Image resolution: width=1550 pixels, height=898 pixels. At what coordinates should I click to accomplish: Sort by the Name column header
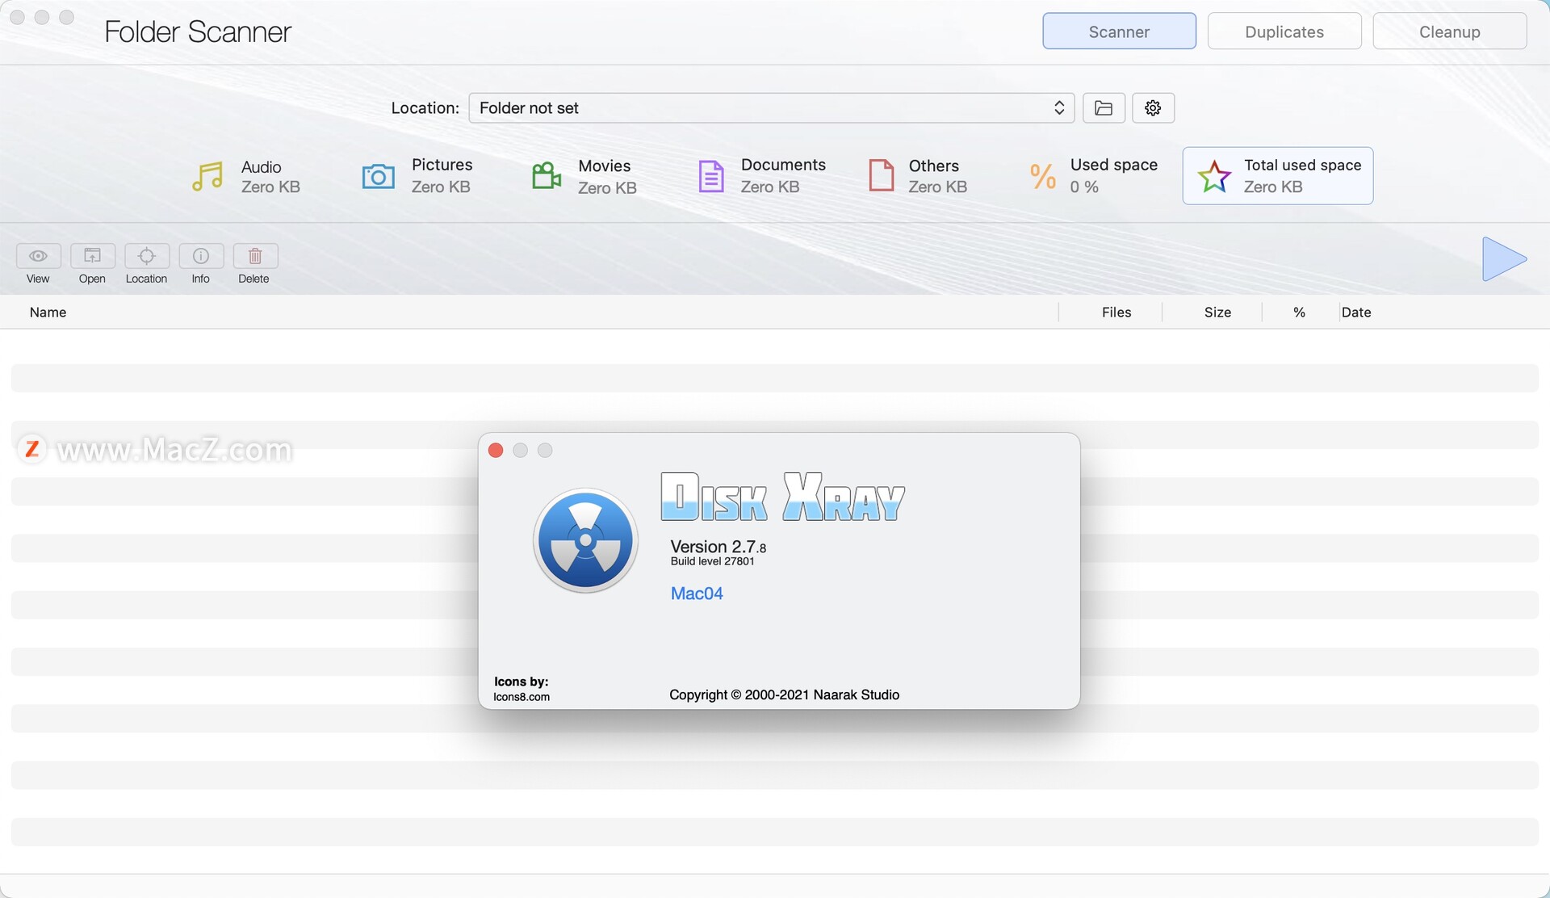click(x=48, y=313)
